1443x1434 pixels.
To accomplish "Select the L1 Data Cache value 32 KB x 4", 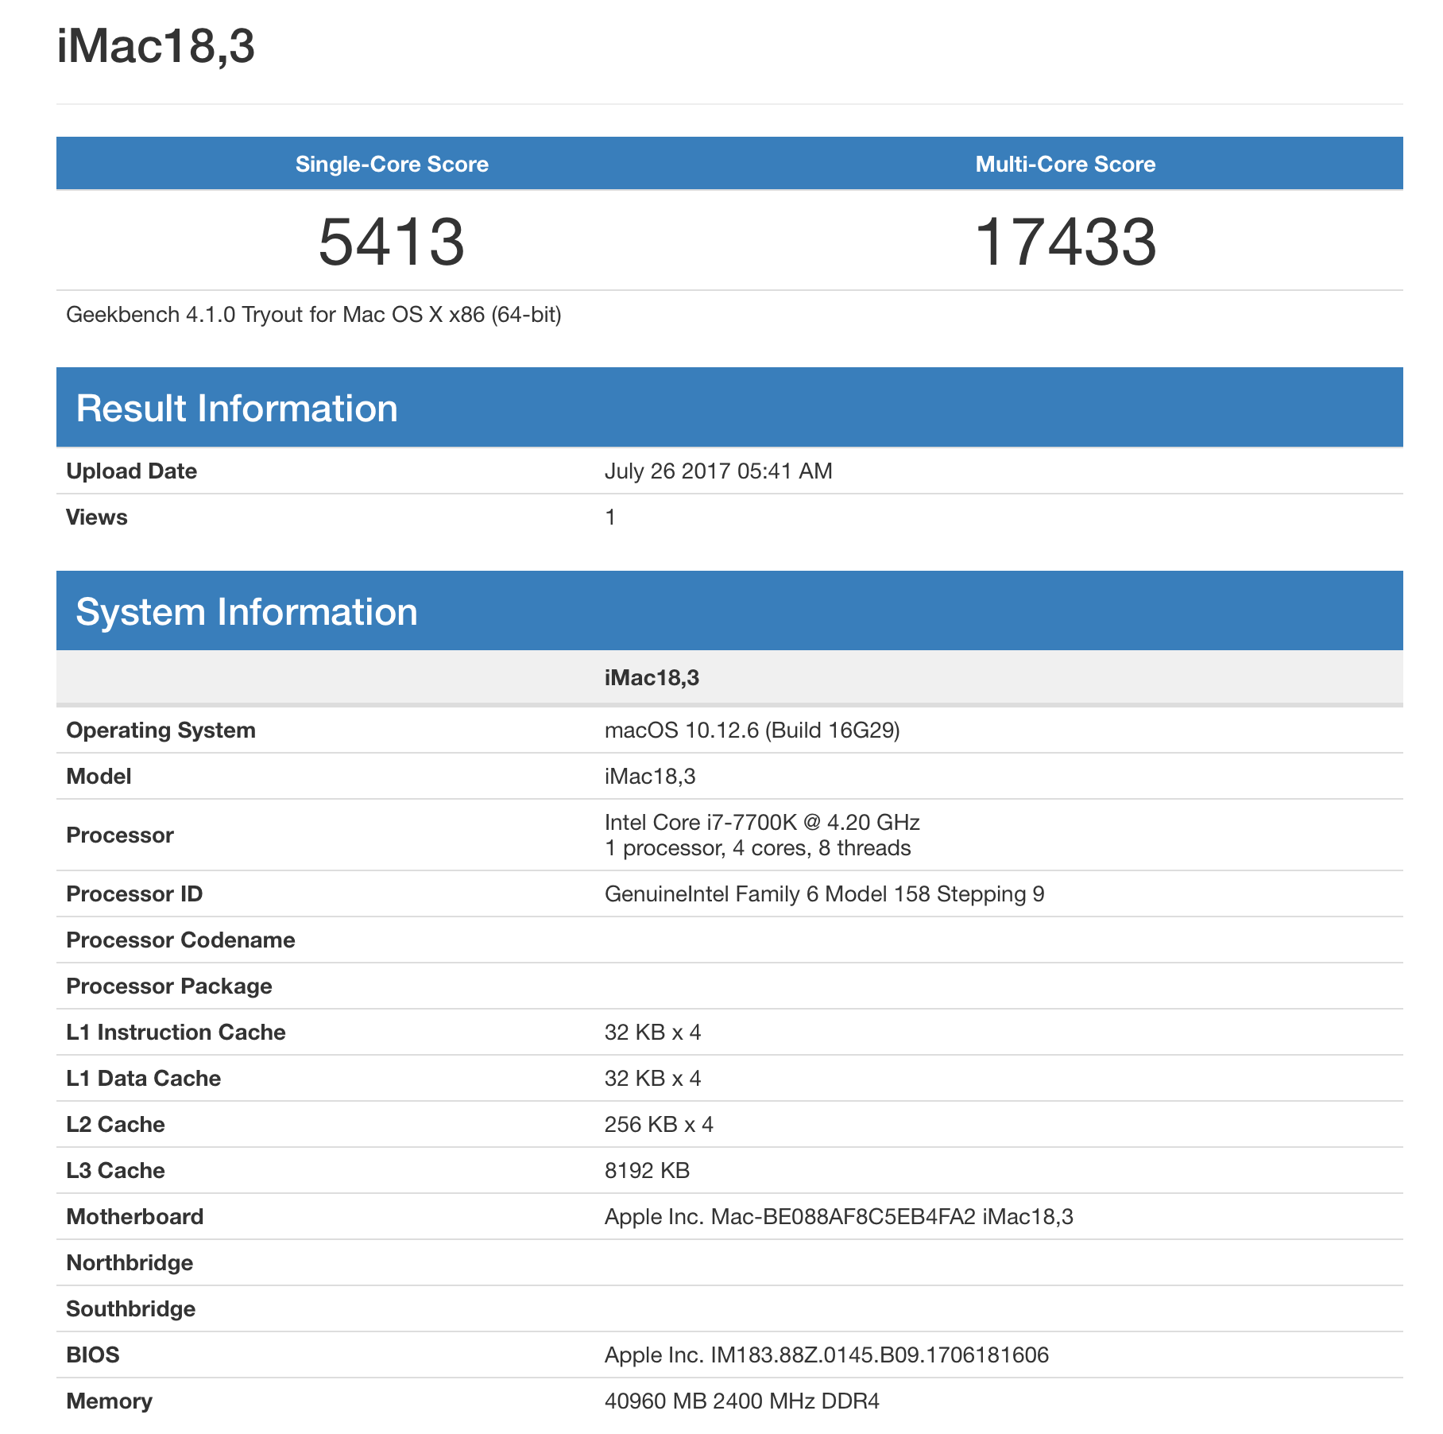I will pos(653,1078).
